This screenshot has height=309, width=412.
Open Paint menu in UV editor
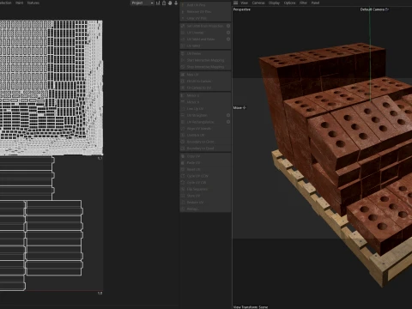(x=20, y=3)
